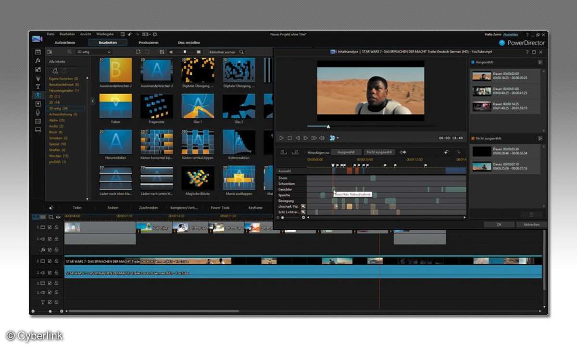Open the 3D-artig filter dropdown

click(94, 52)
